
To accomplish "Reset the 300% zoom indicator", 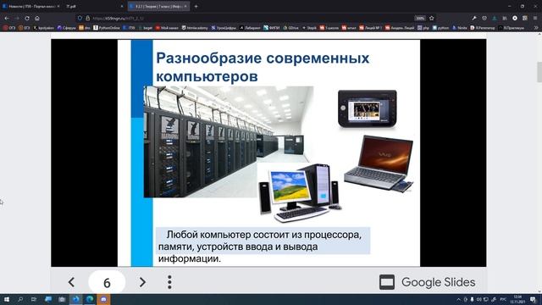I will pyautogui.click(x=420, y=18).
